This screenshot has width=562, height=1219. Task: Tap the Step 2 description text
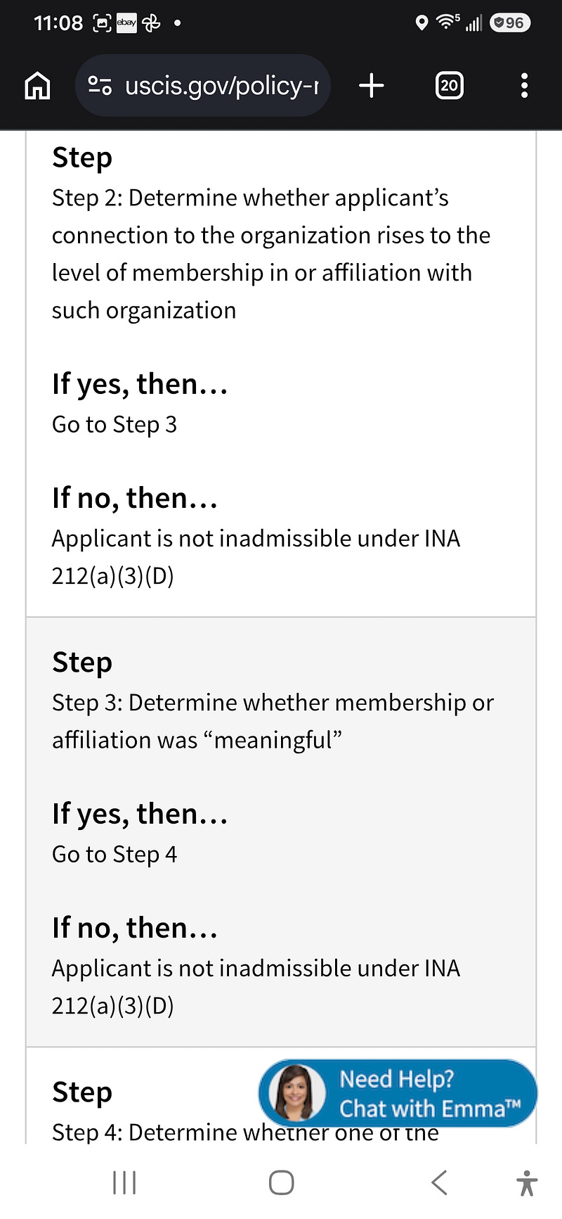point(271,254)
